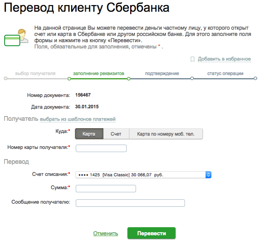Image resolution: width=258 pixels, height=240 pixels.
Task: Click the подтверждение step label
Action: tap(162, 73)
